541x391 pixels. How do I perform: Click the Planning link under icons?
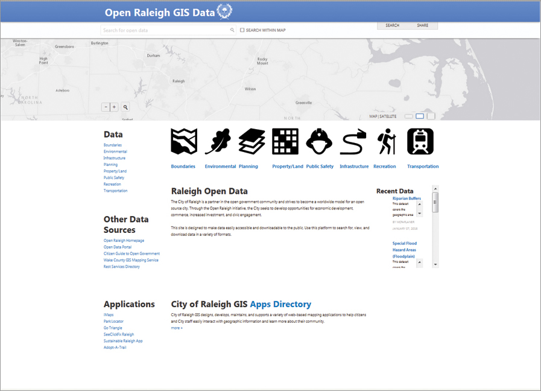coord(248,167)
